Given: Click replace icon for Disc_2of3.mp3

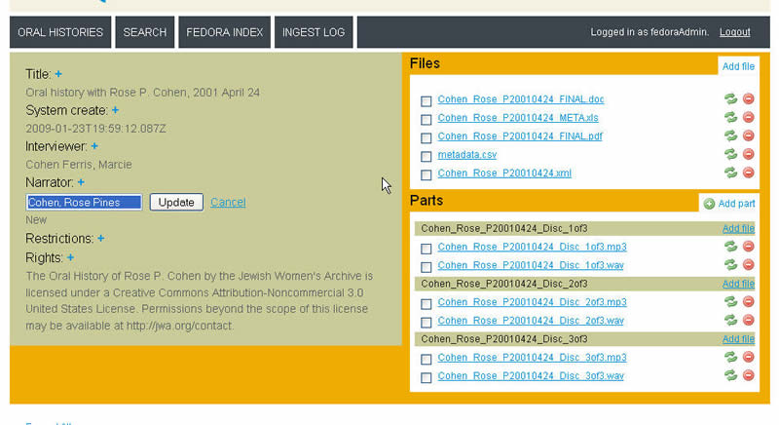Looking at the screenshot, I should click(x=730, y=301).
